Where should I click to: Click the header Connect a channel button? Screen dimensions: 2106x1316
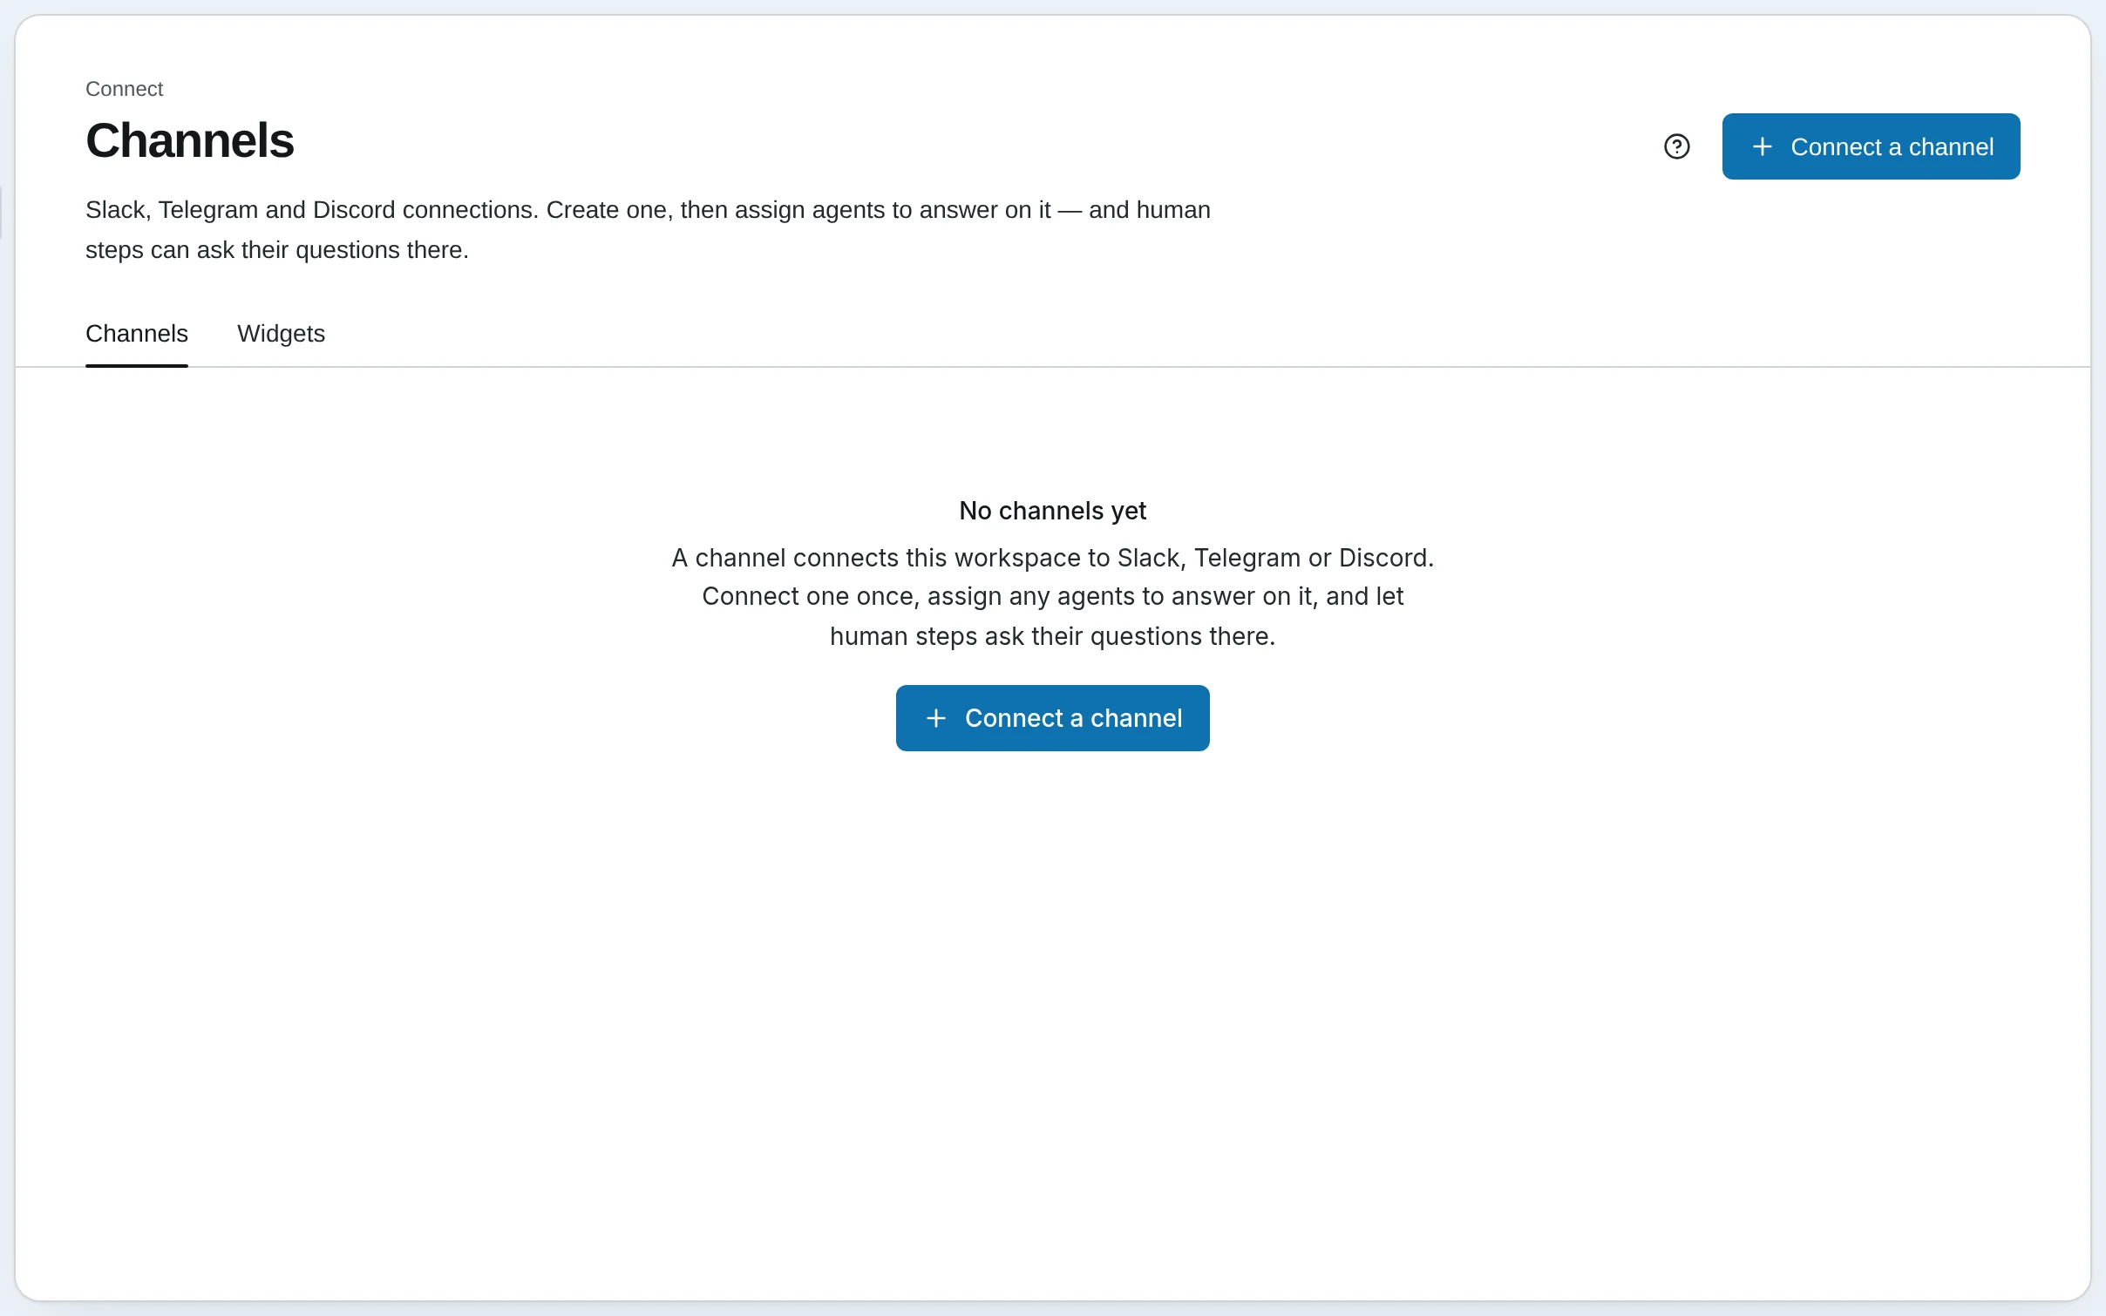click(1871, 146)
